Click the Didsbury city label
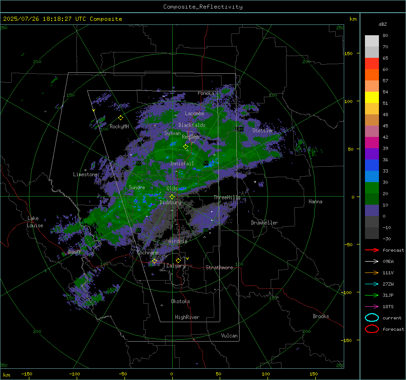 [x=171, y=202]
